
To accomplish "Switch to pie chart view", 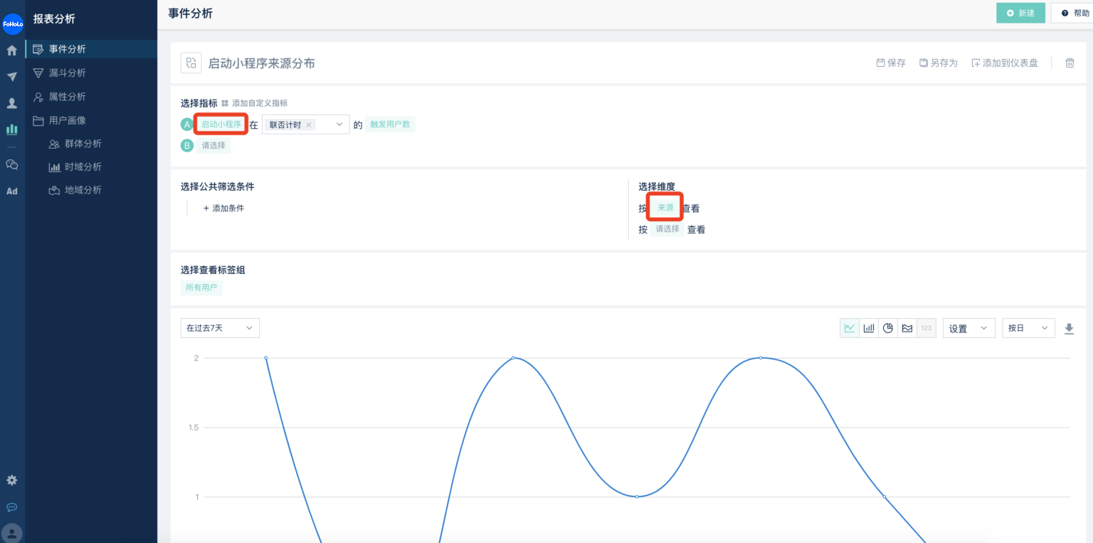I will click(x=888, y=328).
